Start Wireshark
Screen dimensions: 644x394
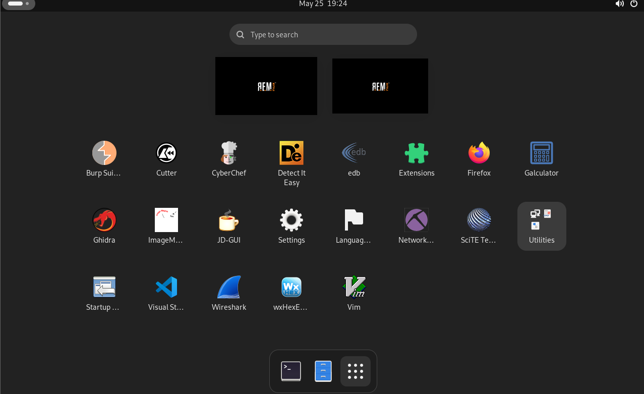pos(229,294)
